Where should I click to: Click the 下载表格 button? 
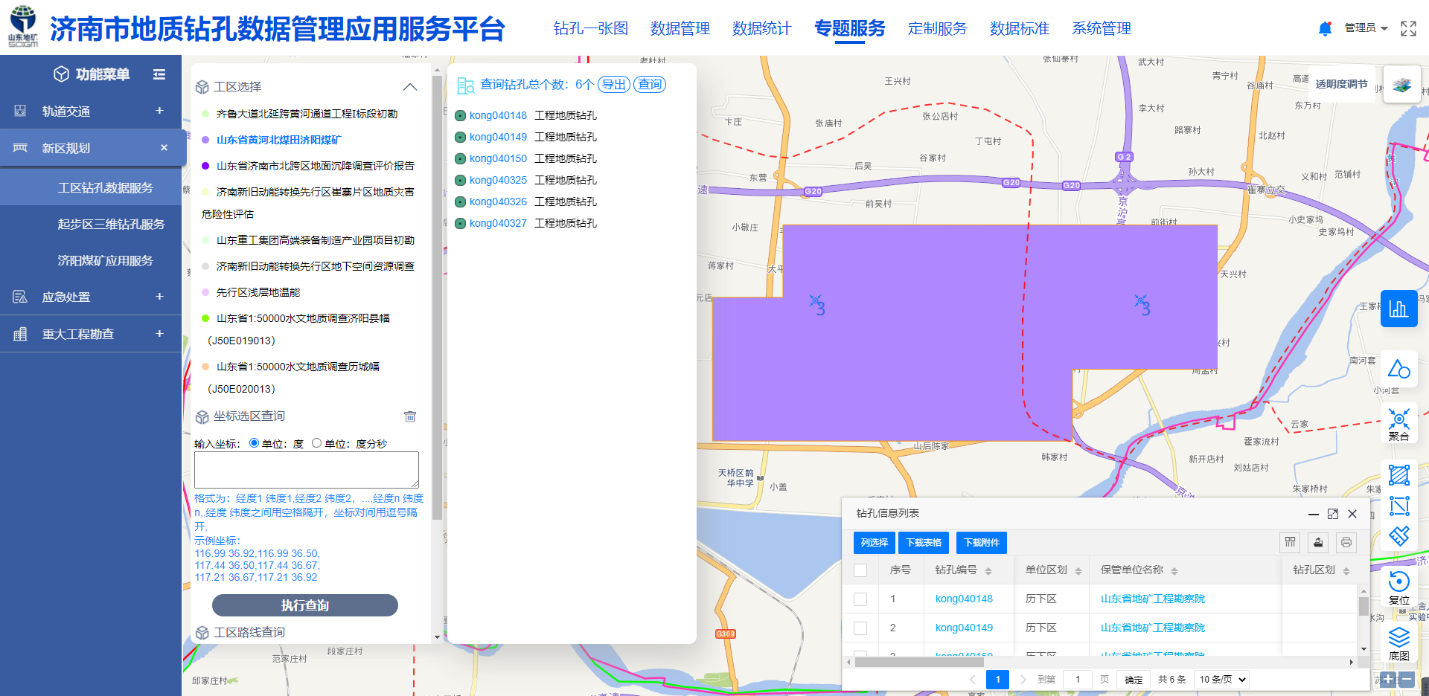(924, 543)
